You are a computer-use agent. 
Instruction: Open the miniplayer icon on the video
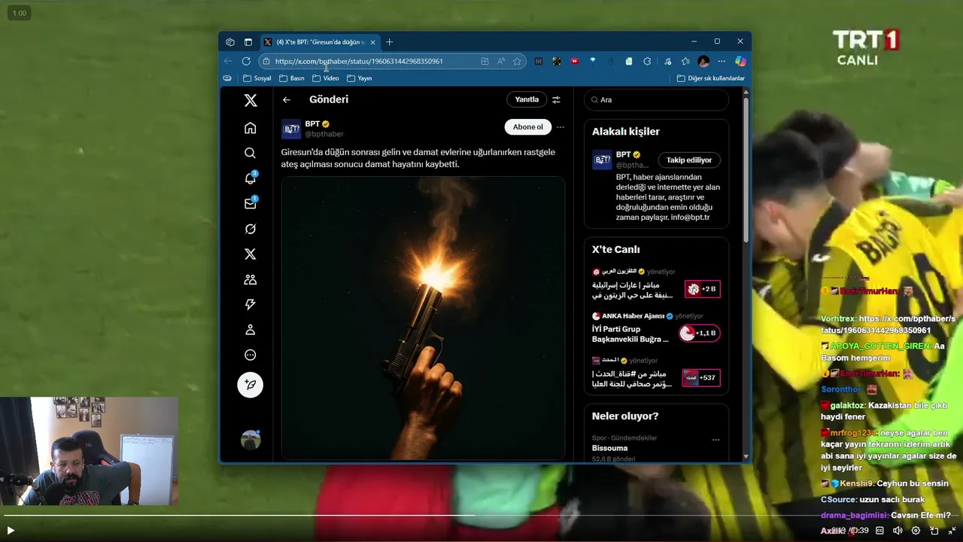934,530
